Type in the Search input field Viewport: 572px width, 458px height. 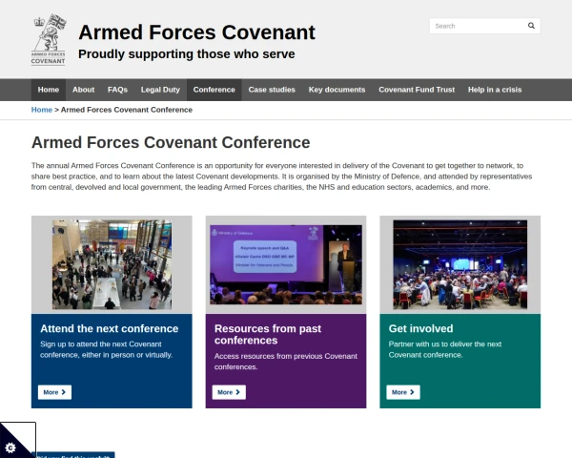[x=476, y=26]
